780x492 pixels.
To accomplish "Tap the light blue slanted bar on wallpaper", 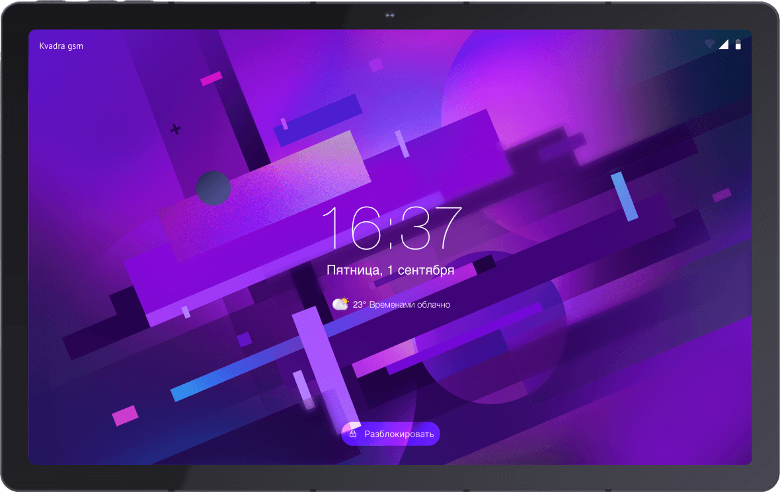I will click(x=624, y=196).
